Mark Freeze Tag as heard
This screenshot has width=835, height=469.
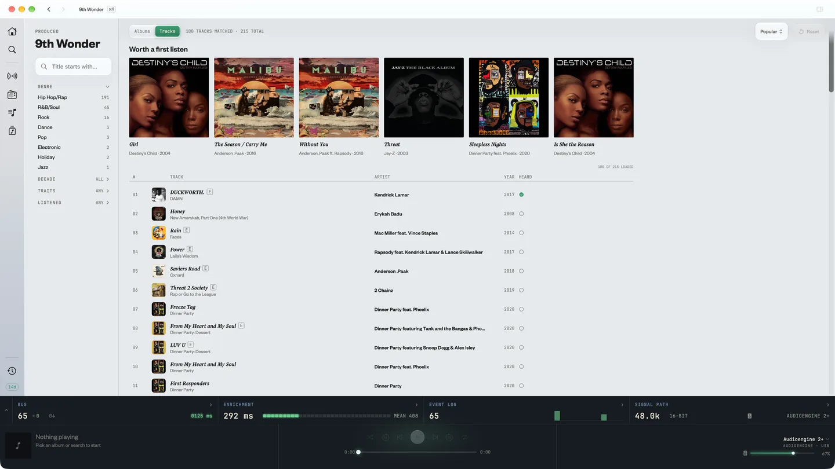pyautogui.click(x=521, y=309)
